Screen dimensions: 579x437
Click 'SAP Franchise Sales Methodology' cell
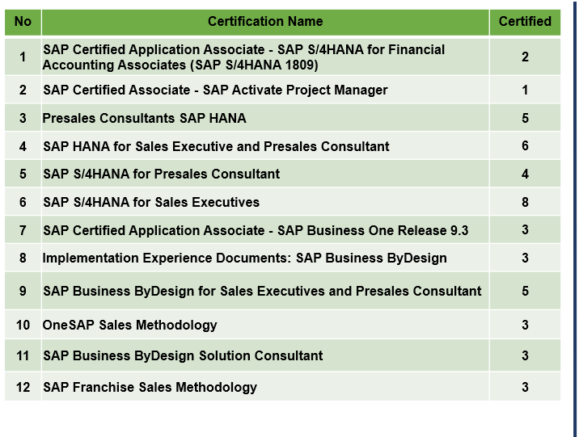click(150, 388)
